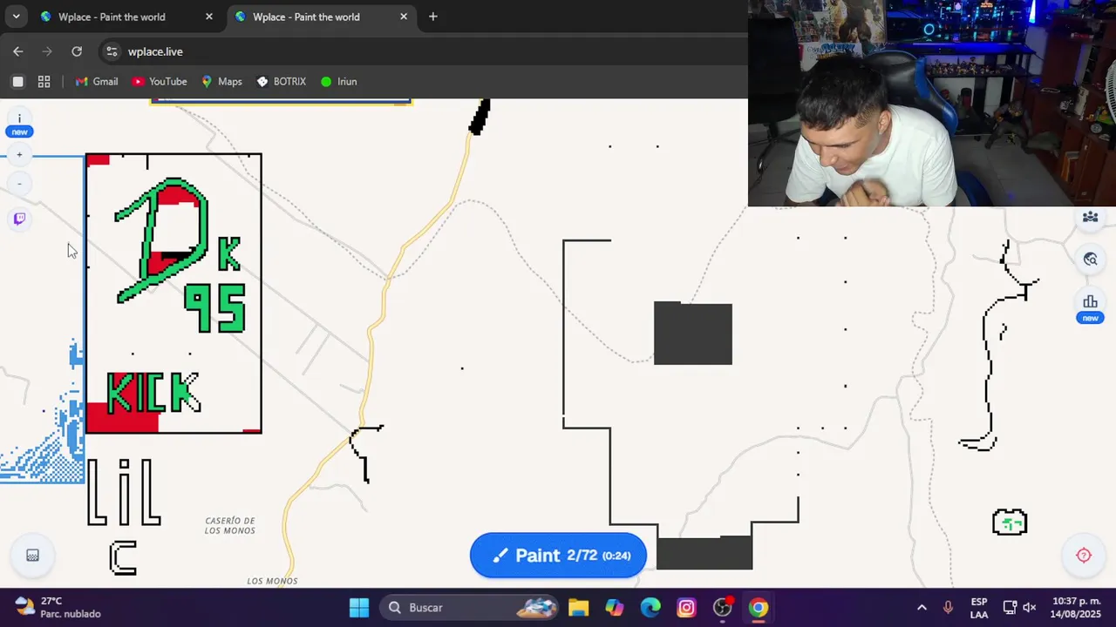The width and height of the screenshot is (1116, 627).
Task: Open the users/alliance icon on right
Action: (1090, 217)
